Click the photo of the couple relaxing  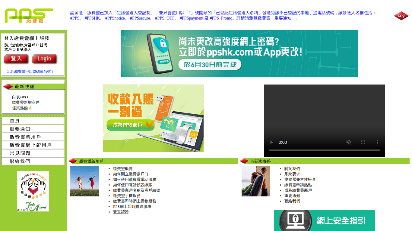point(256,181)
